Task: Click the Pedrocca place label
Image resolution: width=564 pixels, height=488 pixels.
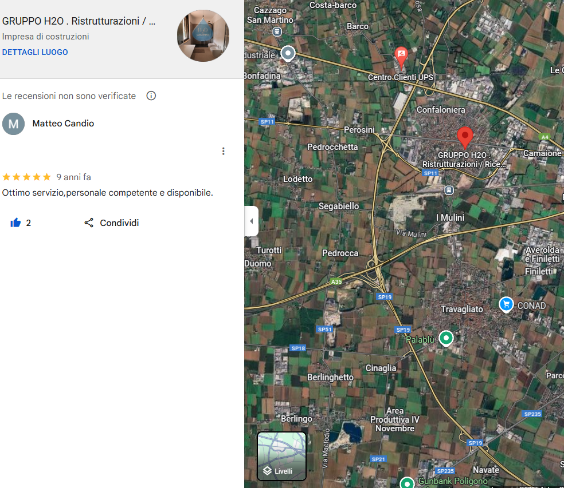Action: [x=340, y=253]
